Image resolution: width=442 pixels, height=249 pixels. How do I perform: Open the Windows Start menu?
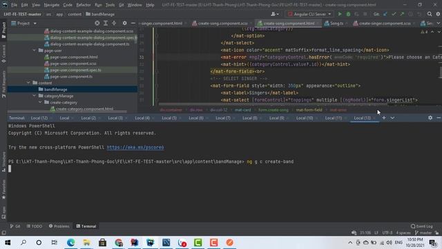tap(8, 243)
